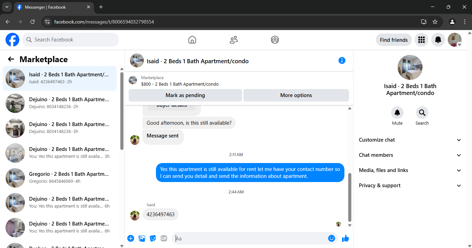Open new browser tab

tap(101, 7)
